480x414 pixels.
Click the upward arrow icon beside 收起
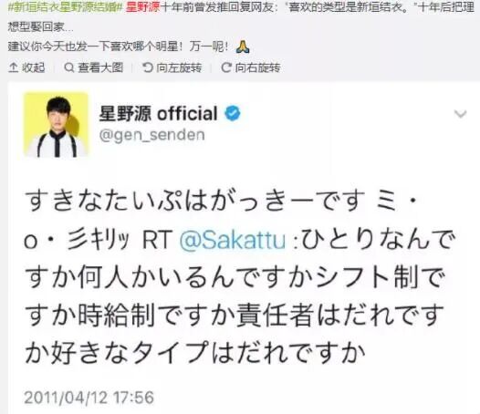click(13, 67)
